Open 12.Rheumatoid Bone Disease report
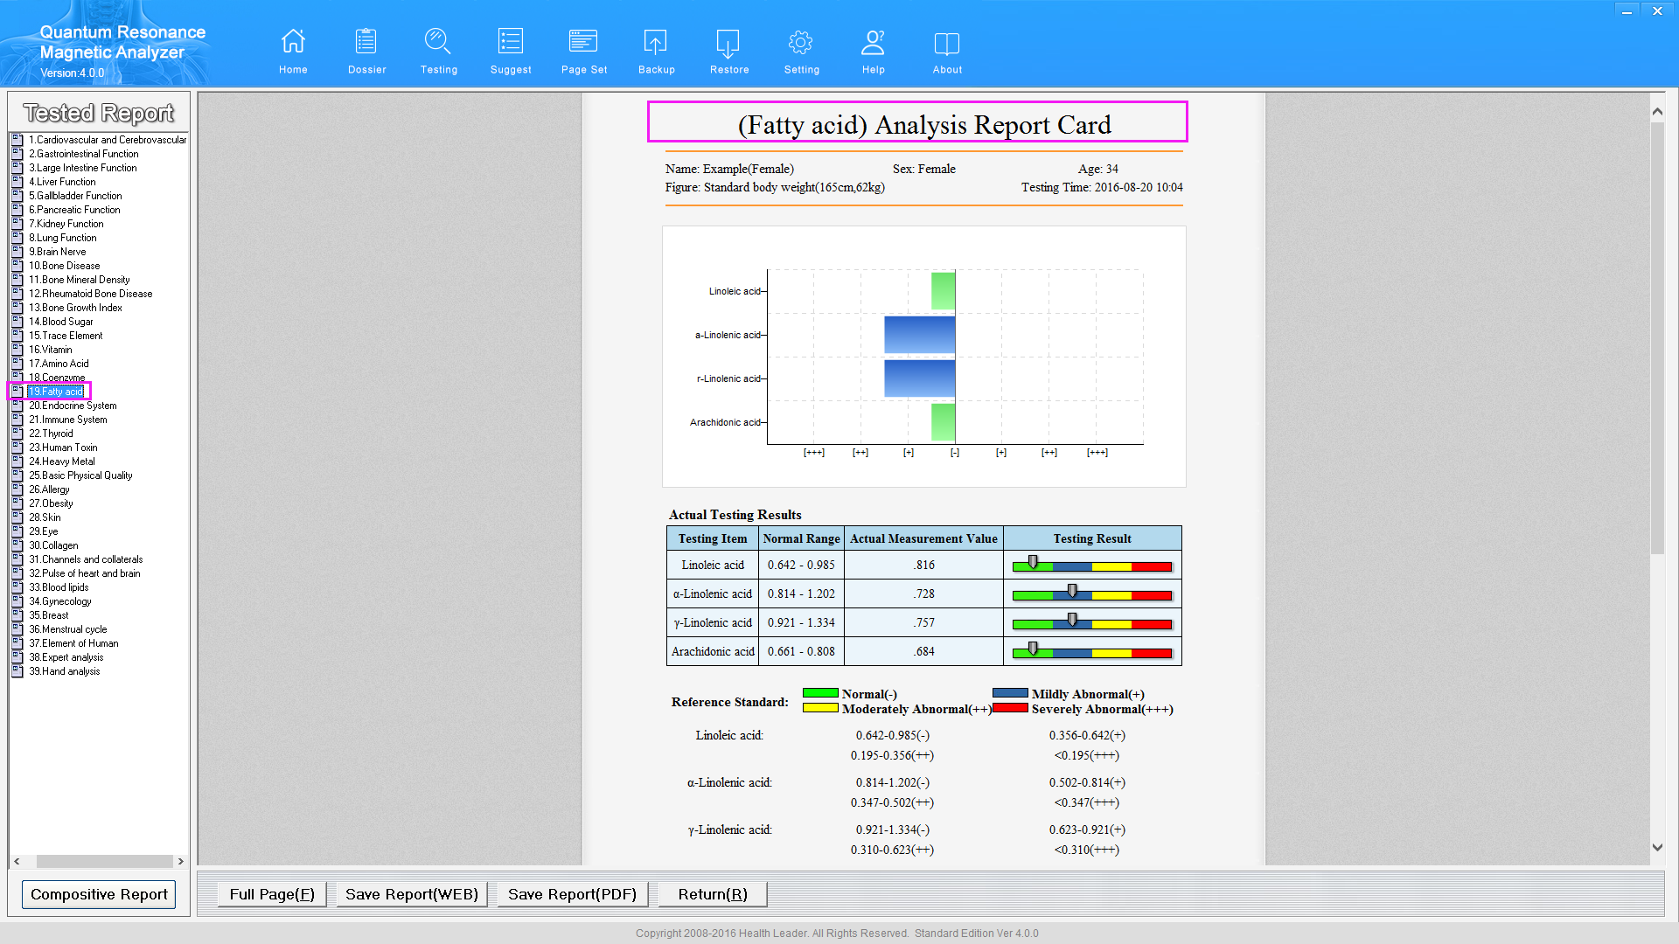Image resolution: width=1679 pixels, height=944 pixels. pos(90,294)
